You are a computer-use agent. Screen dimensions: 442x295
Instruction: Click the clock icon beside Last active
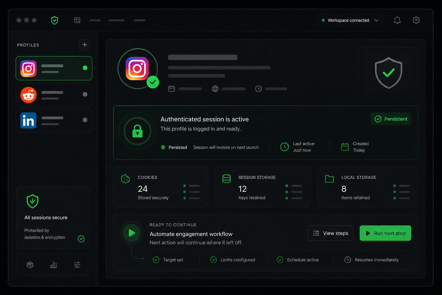click(x=285, y=147)
